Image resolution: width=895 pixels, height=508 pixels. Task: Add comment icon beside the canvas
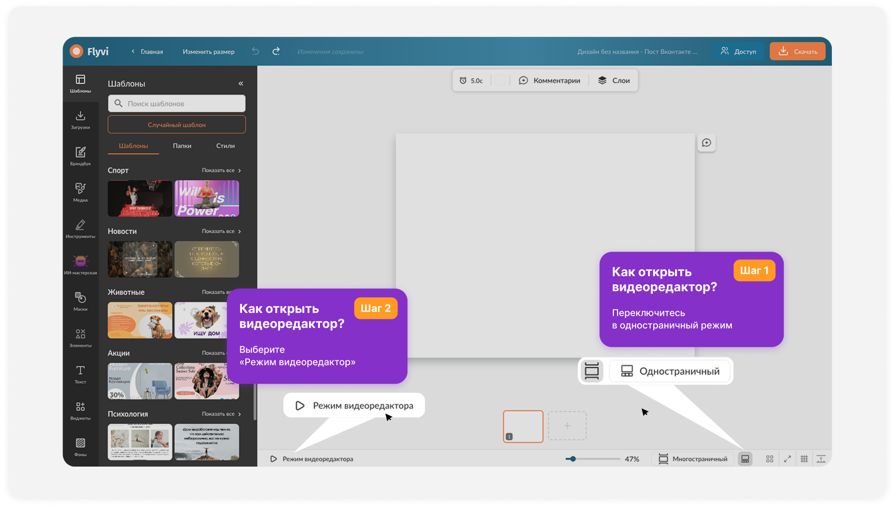706,143
